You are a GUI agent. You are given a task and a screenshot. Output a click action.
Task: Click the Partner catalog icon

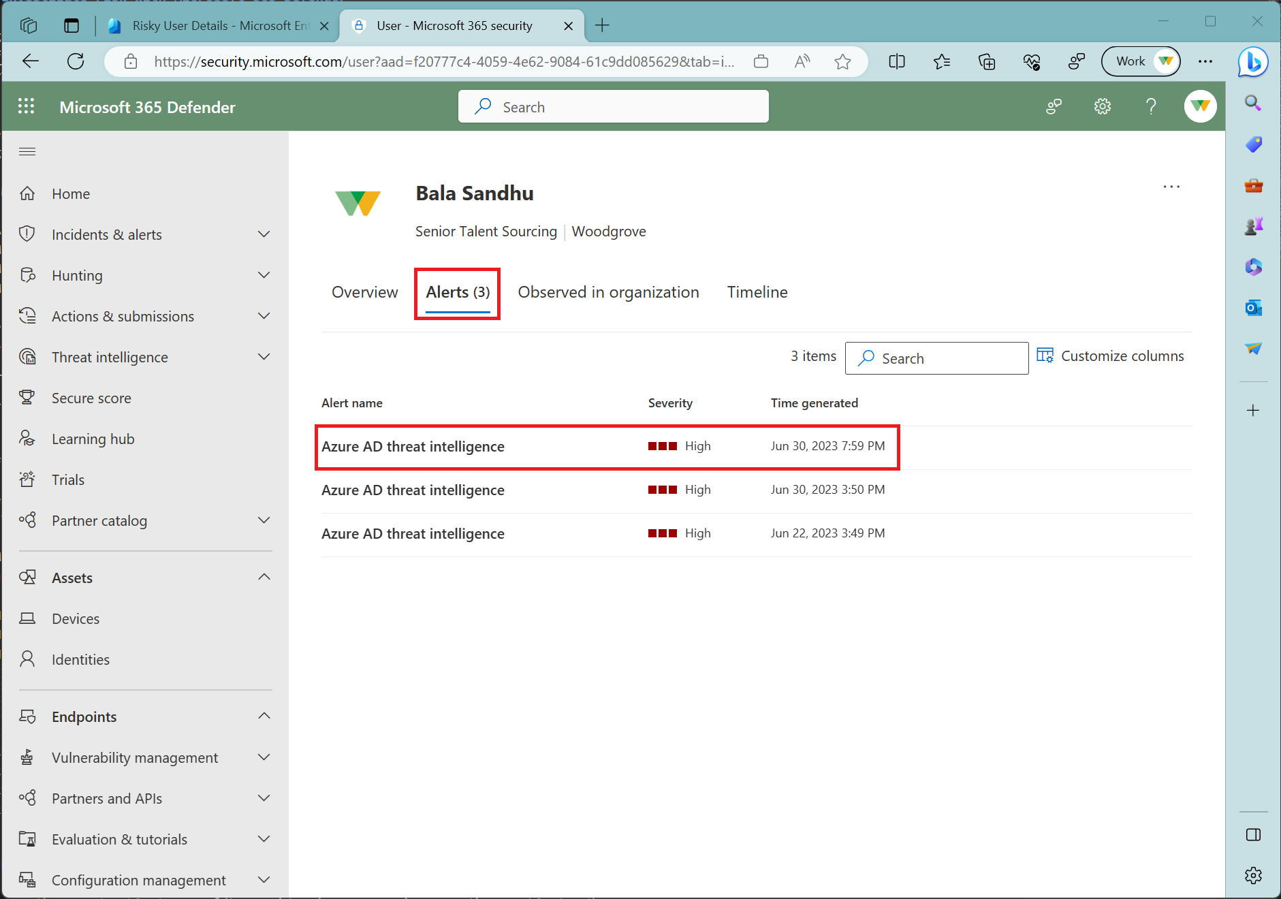click(x=27, y=520)
